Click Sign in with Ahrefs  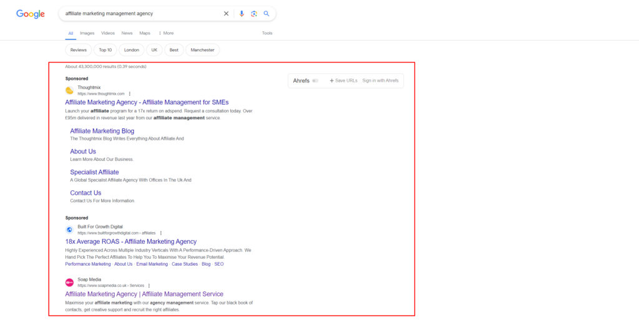[380, 80]
